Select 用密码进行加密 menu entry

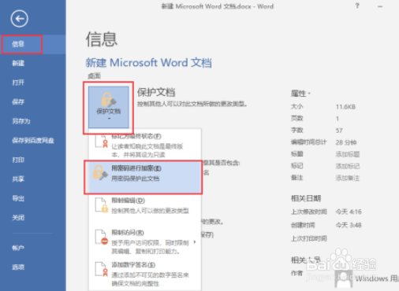click(145, 177)
